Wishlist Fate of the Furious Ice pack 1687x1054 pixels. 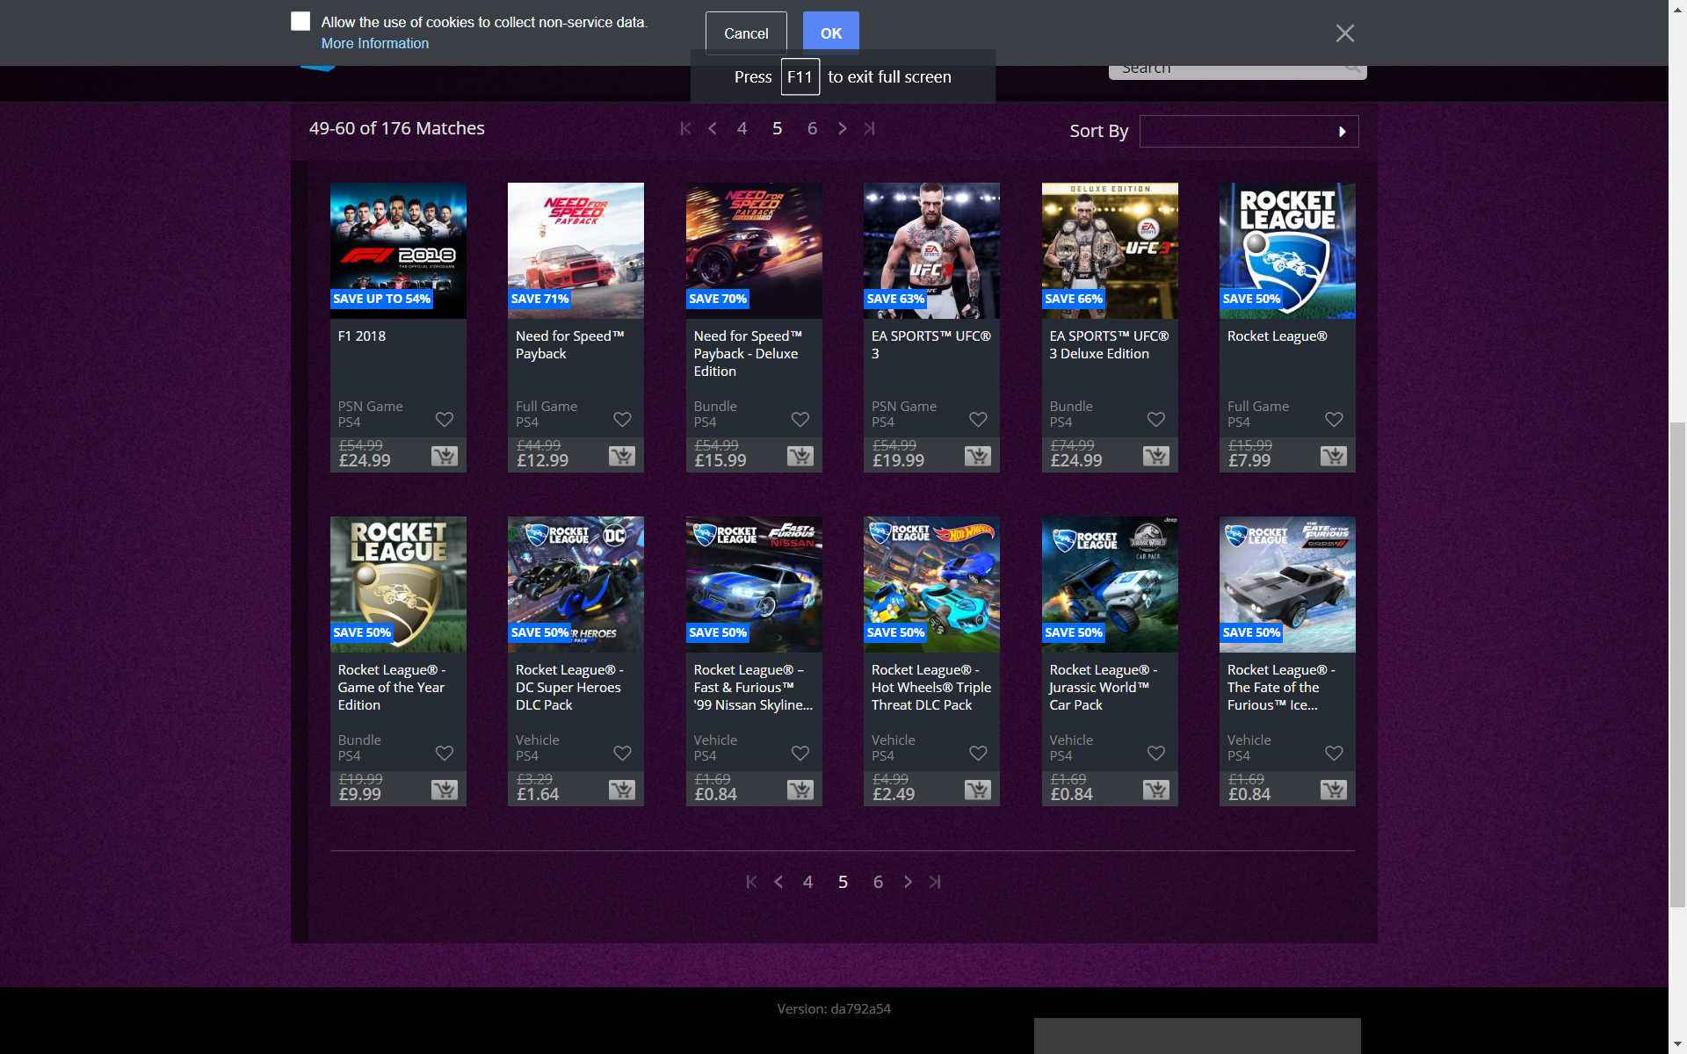(x=1334, y=754)
